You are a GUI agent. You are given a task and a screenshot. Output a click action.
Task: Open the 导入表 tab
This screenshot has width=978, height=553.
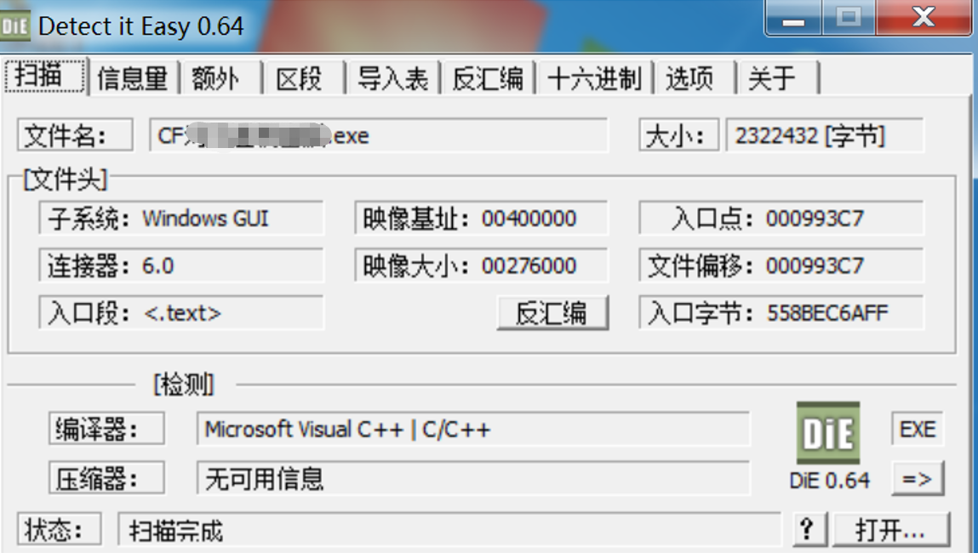click(x=393, y=78)
